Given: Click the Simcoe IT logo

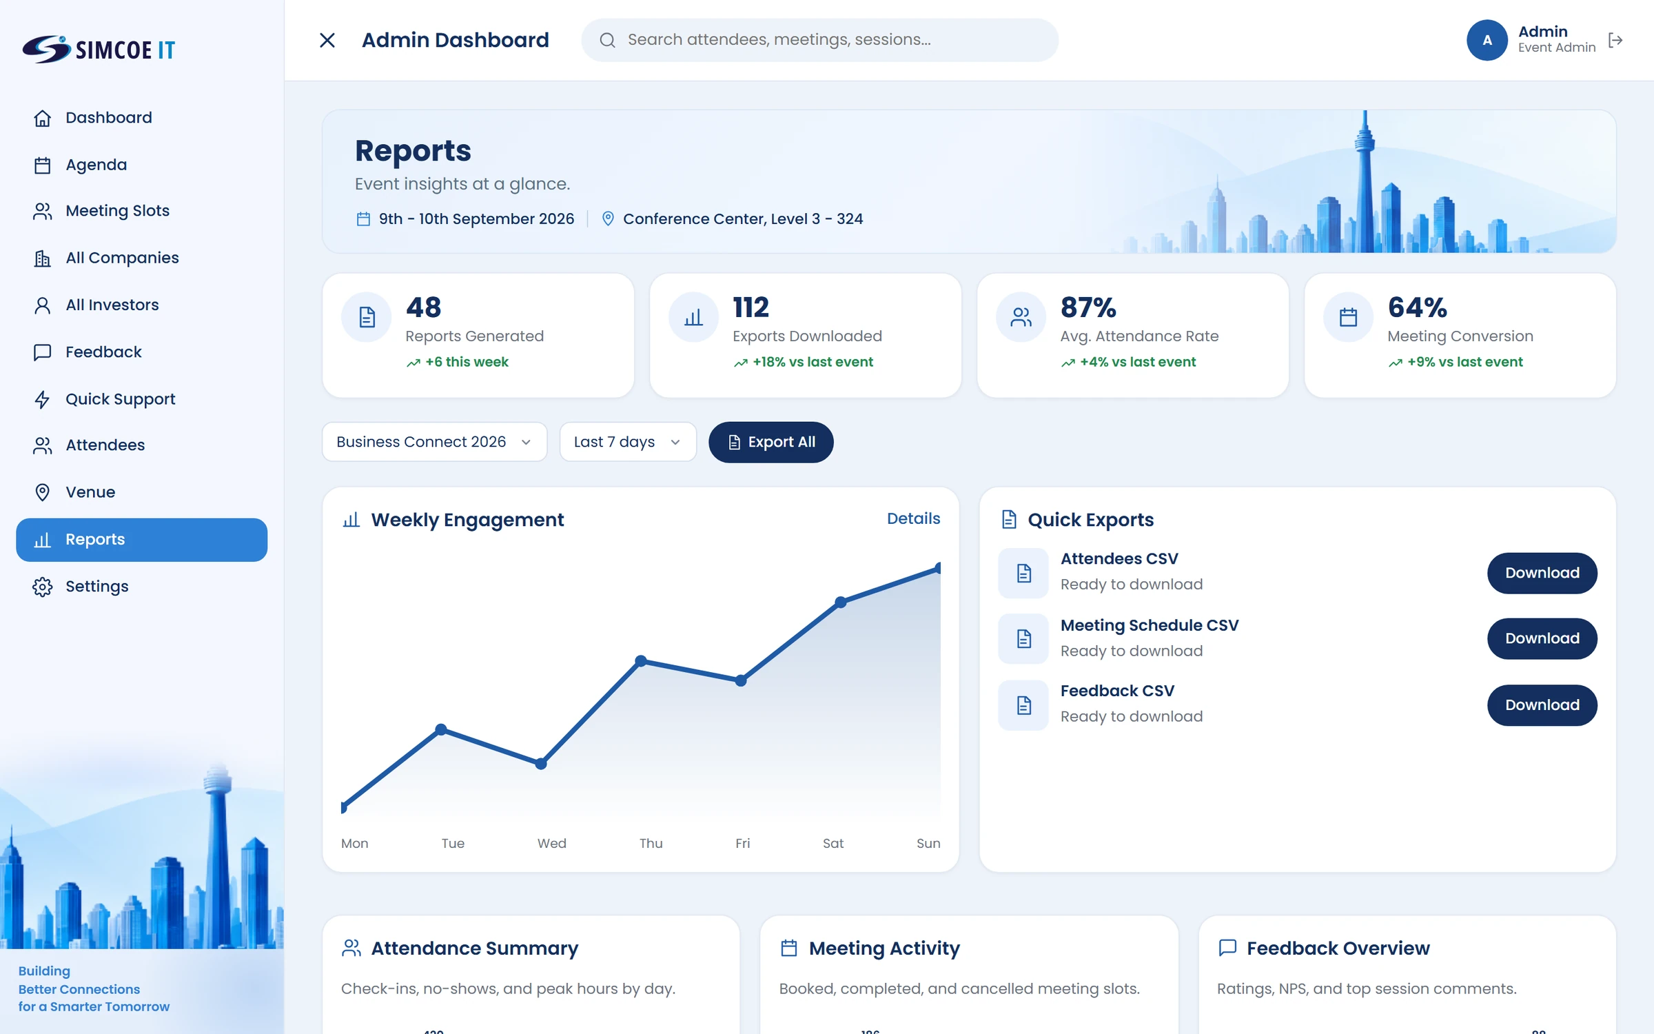Looking at the screenshot, I should click(x=99, y=49).
